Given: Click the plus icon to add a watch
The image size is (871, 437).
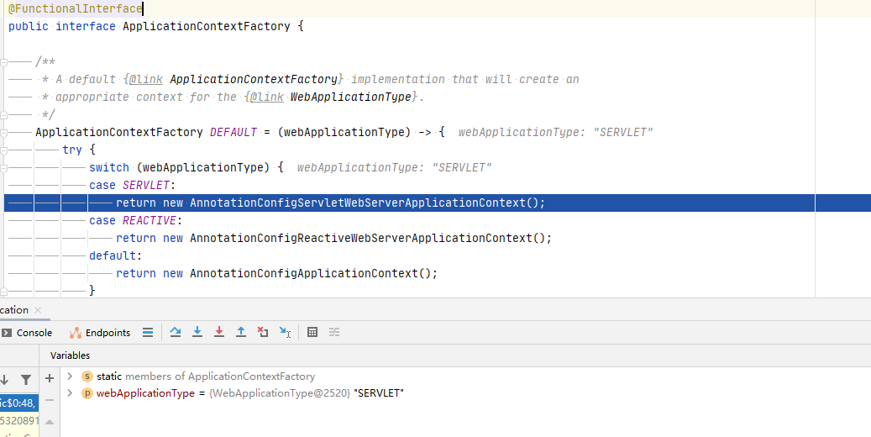Looking at the screenshot, I should (50, 379).
